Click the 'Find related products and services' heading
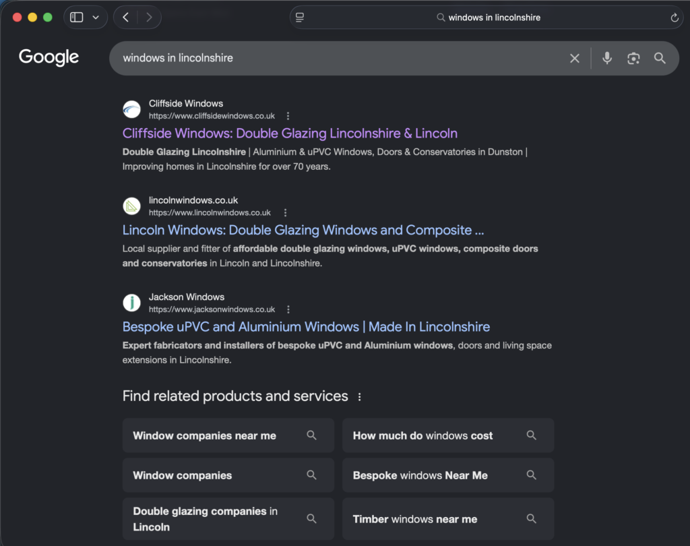Screen dimensions: 690x546 (235, 396)
